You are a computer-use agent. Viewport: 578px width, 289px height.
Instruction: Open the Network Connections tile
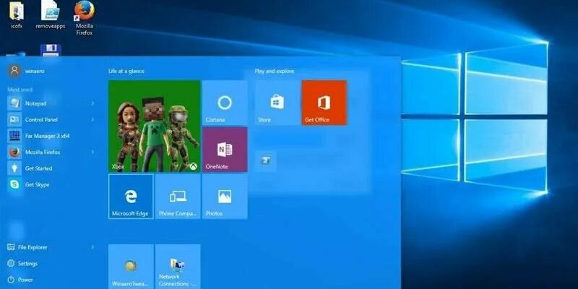point(178,267)
